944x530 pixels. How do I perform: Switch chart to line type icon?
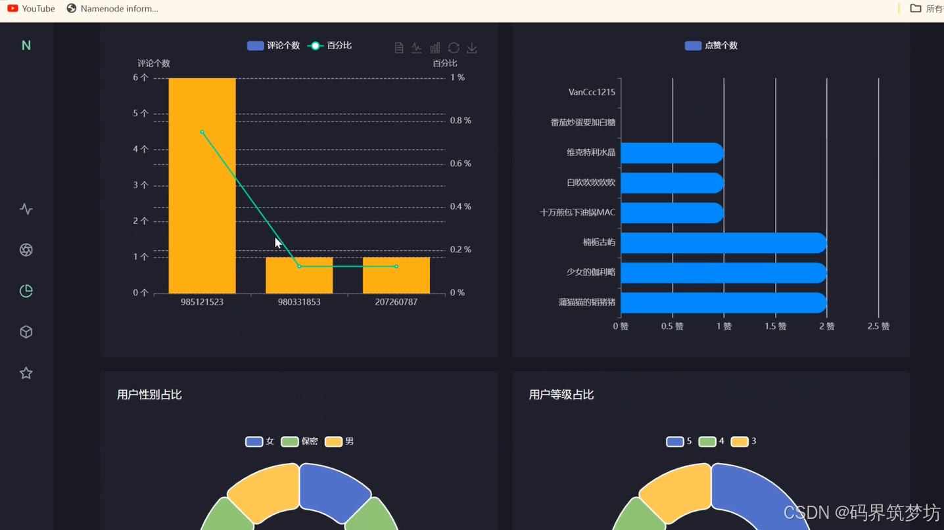click(x=417, y=48)
